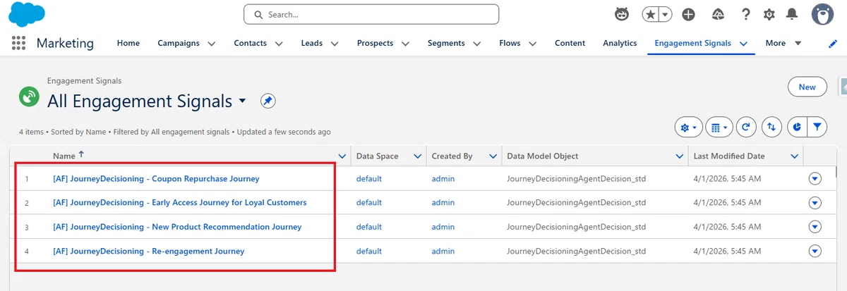The height and width of the screenshot is (291, 847).
Task: Open Early Access Journey for Loyal Customers
Action: tap(180, 203)
